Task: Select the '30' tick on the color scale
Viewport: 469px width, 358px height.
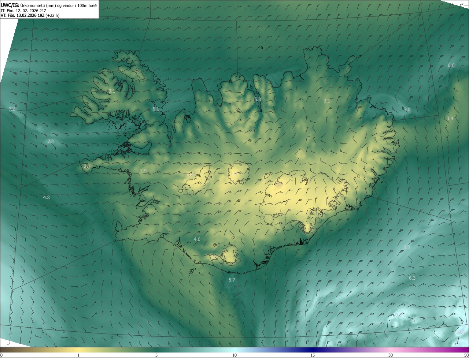Action: click(x=391, y=355)
